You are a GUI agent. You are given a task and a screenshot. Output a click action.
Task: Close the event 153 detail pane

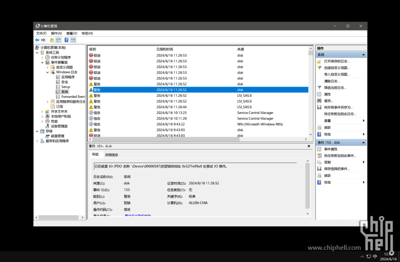click(309, 146)
